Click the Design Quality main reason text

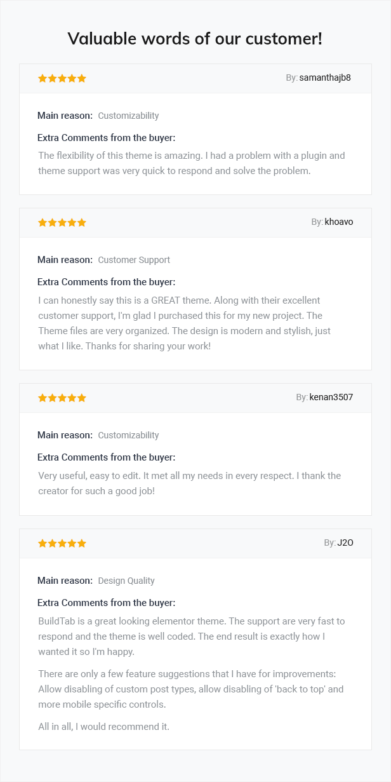pos(126,581)
